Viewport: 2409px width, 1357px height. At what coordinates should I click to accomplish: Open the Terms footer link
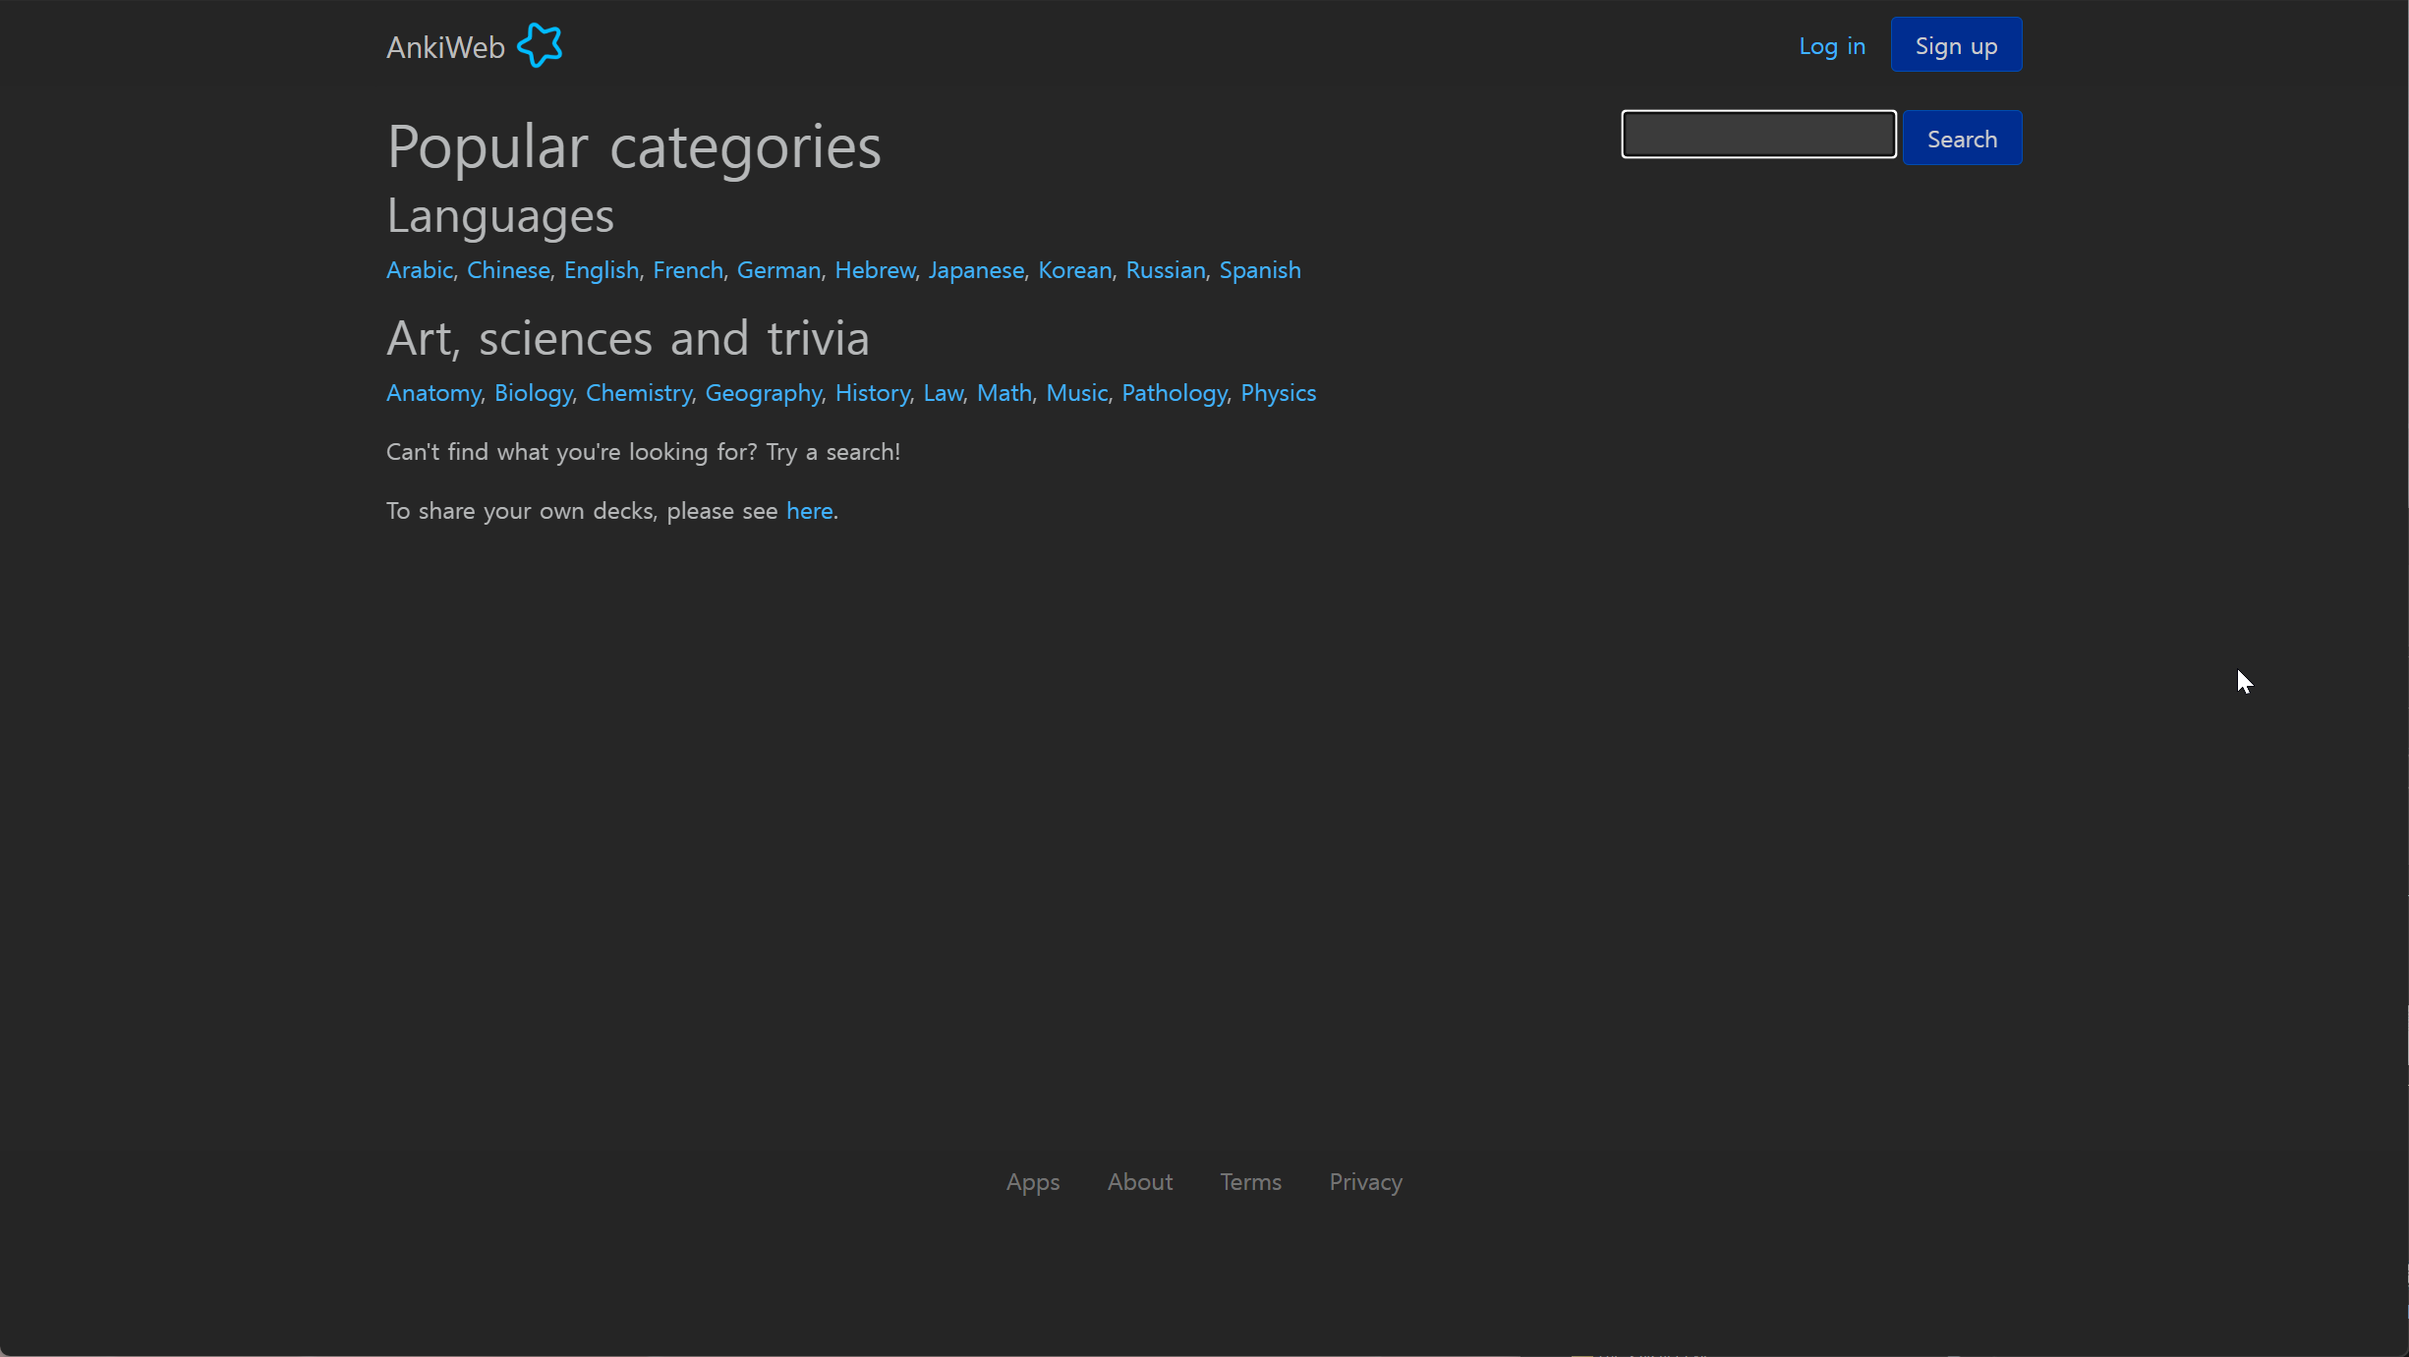coord(1250,1182)
